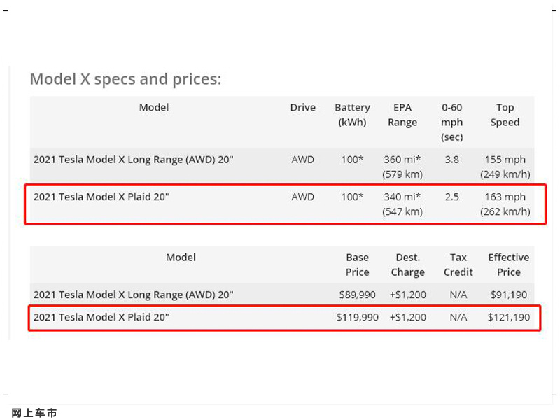
Task: Click the Dest. Charge column header
Action: click(x=408, y=265)
